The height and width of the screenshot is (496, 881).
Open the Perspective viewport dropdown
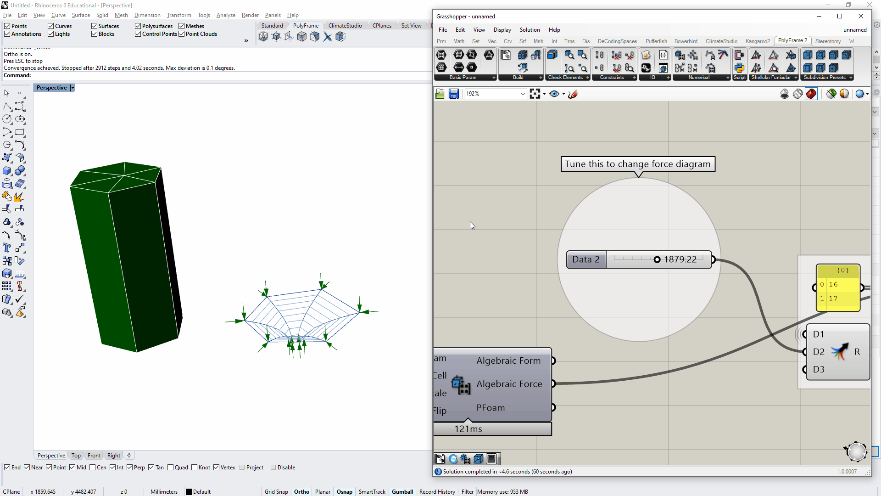[72, 87]
